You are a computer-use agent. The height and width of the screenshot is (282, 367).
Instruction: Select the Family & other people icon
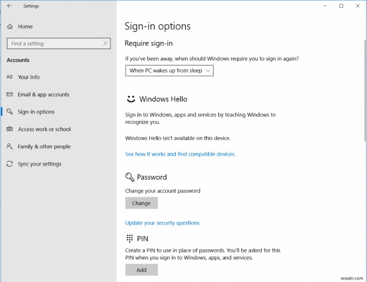coord(10,147)
